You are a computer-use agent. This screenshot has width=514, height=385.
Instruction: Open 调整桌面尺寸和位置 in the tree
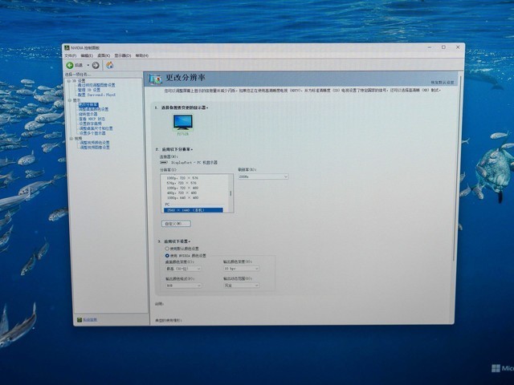coord(96,128)
